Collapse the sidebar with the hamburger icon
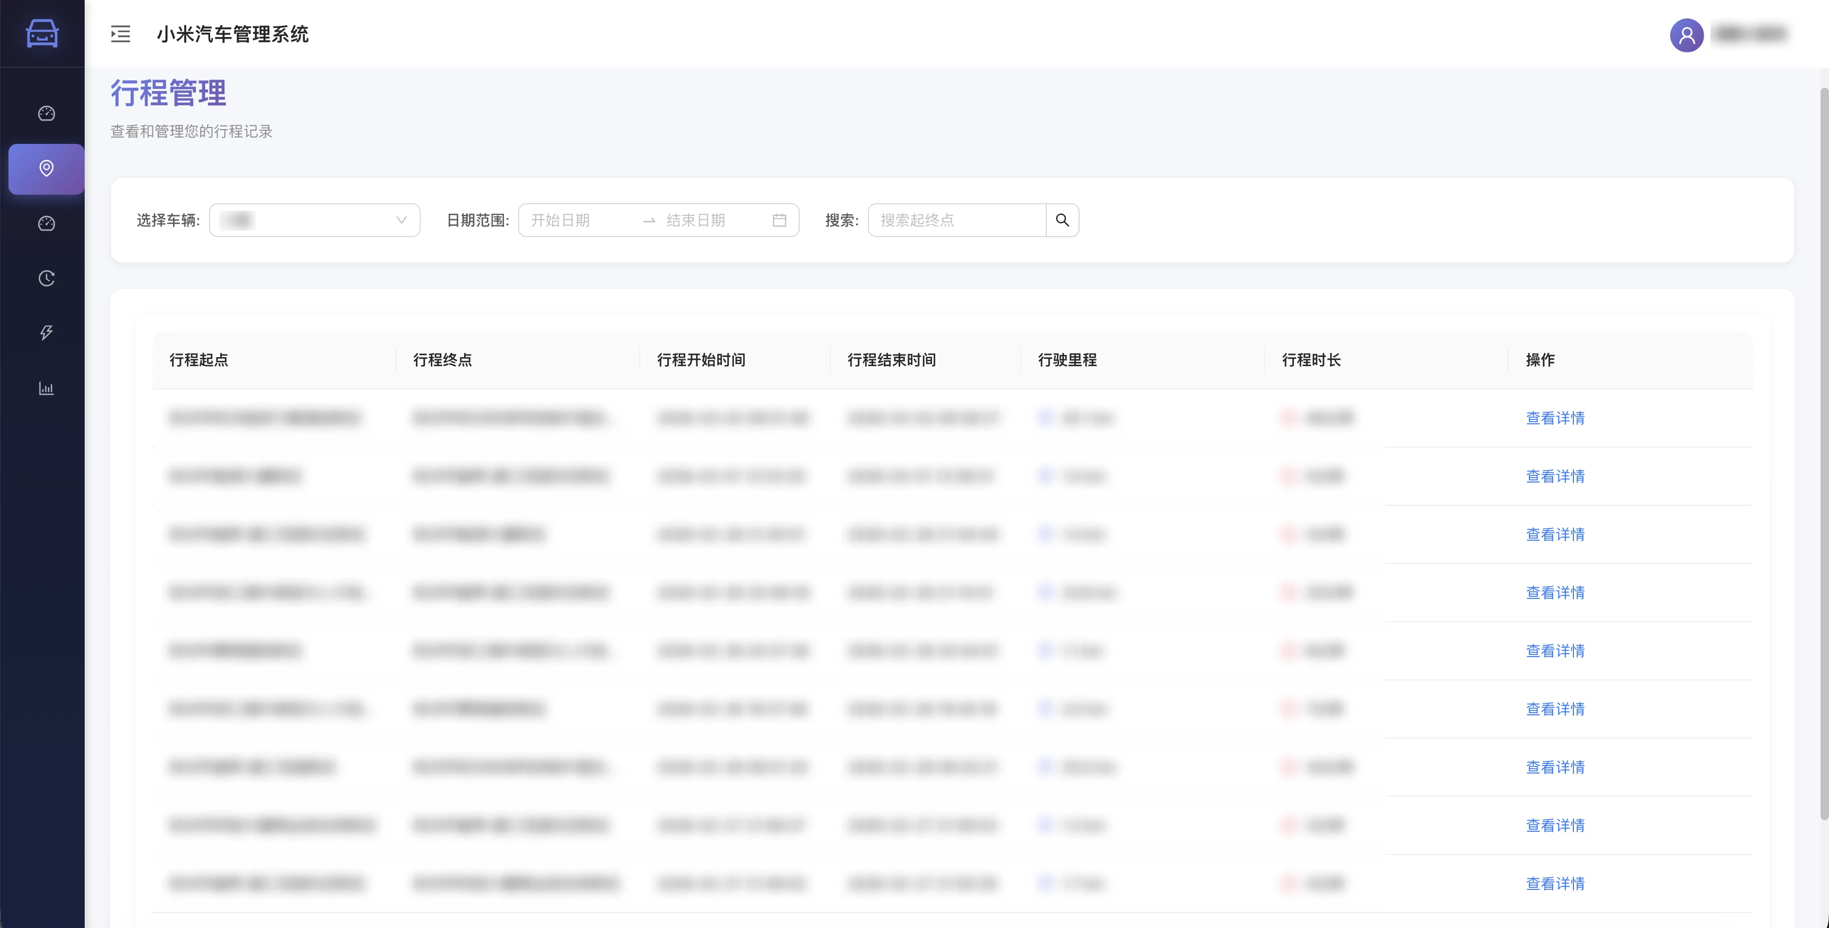The height and width of the screenshot is (928, 1829). 120,34
